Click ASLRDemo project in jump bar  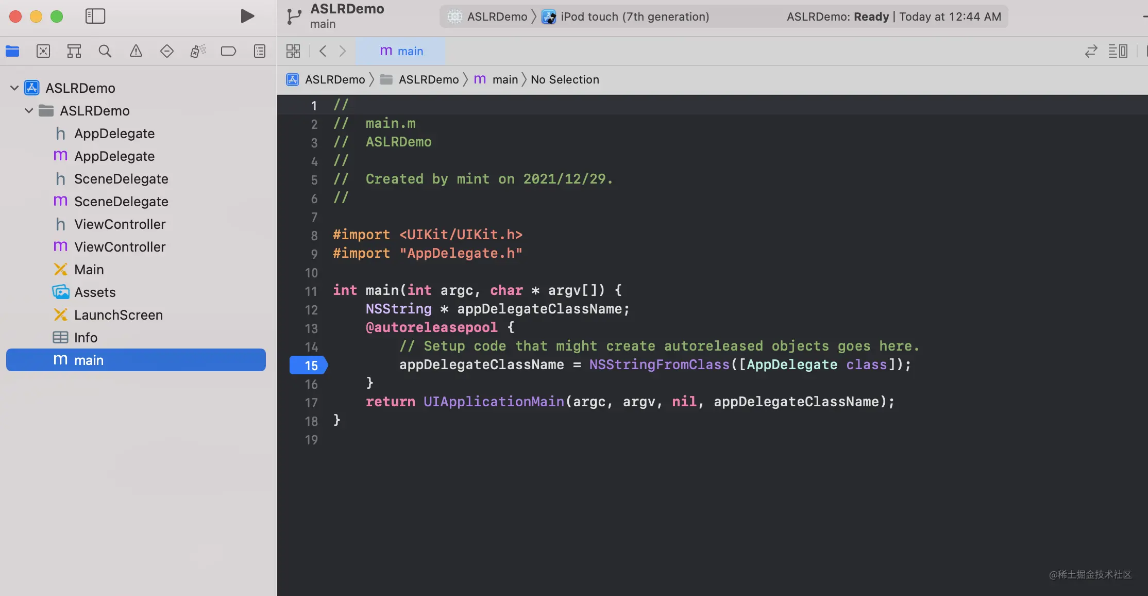(326, 79)
